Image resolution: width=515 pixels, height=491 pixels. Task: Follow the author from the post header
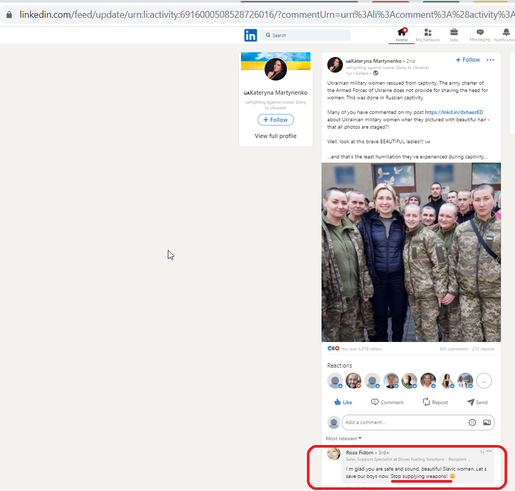pyautogui.click(x=468, y=60)
